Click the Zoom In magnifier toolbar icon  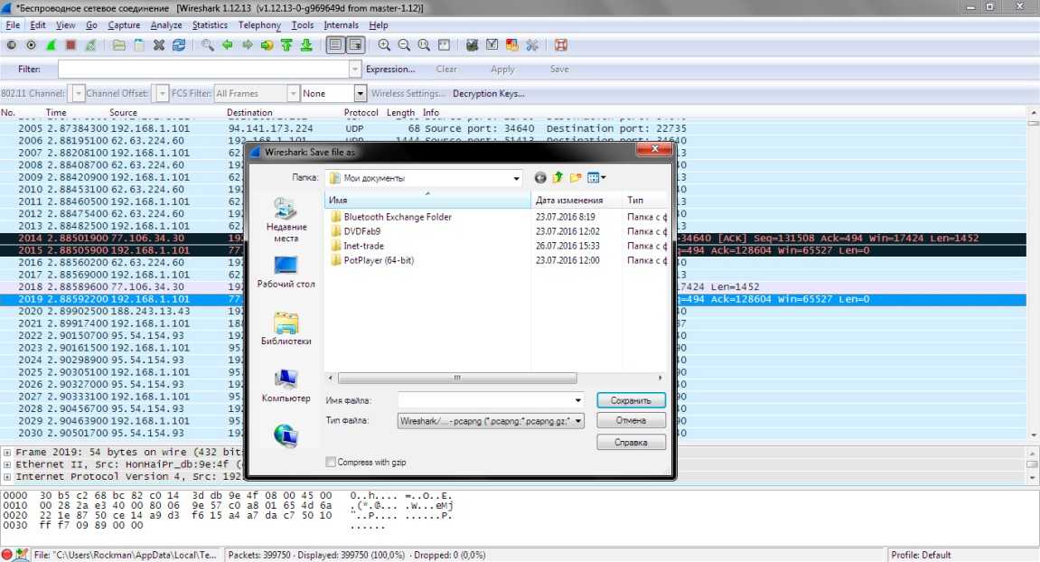coord(384,45)
